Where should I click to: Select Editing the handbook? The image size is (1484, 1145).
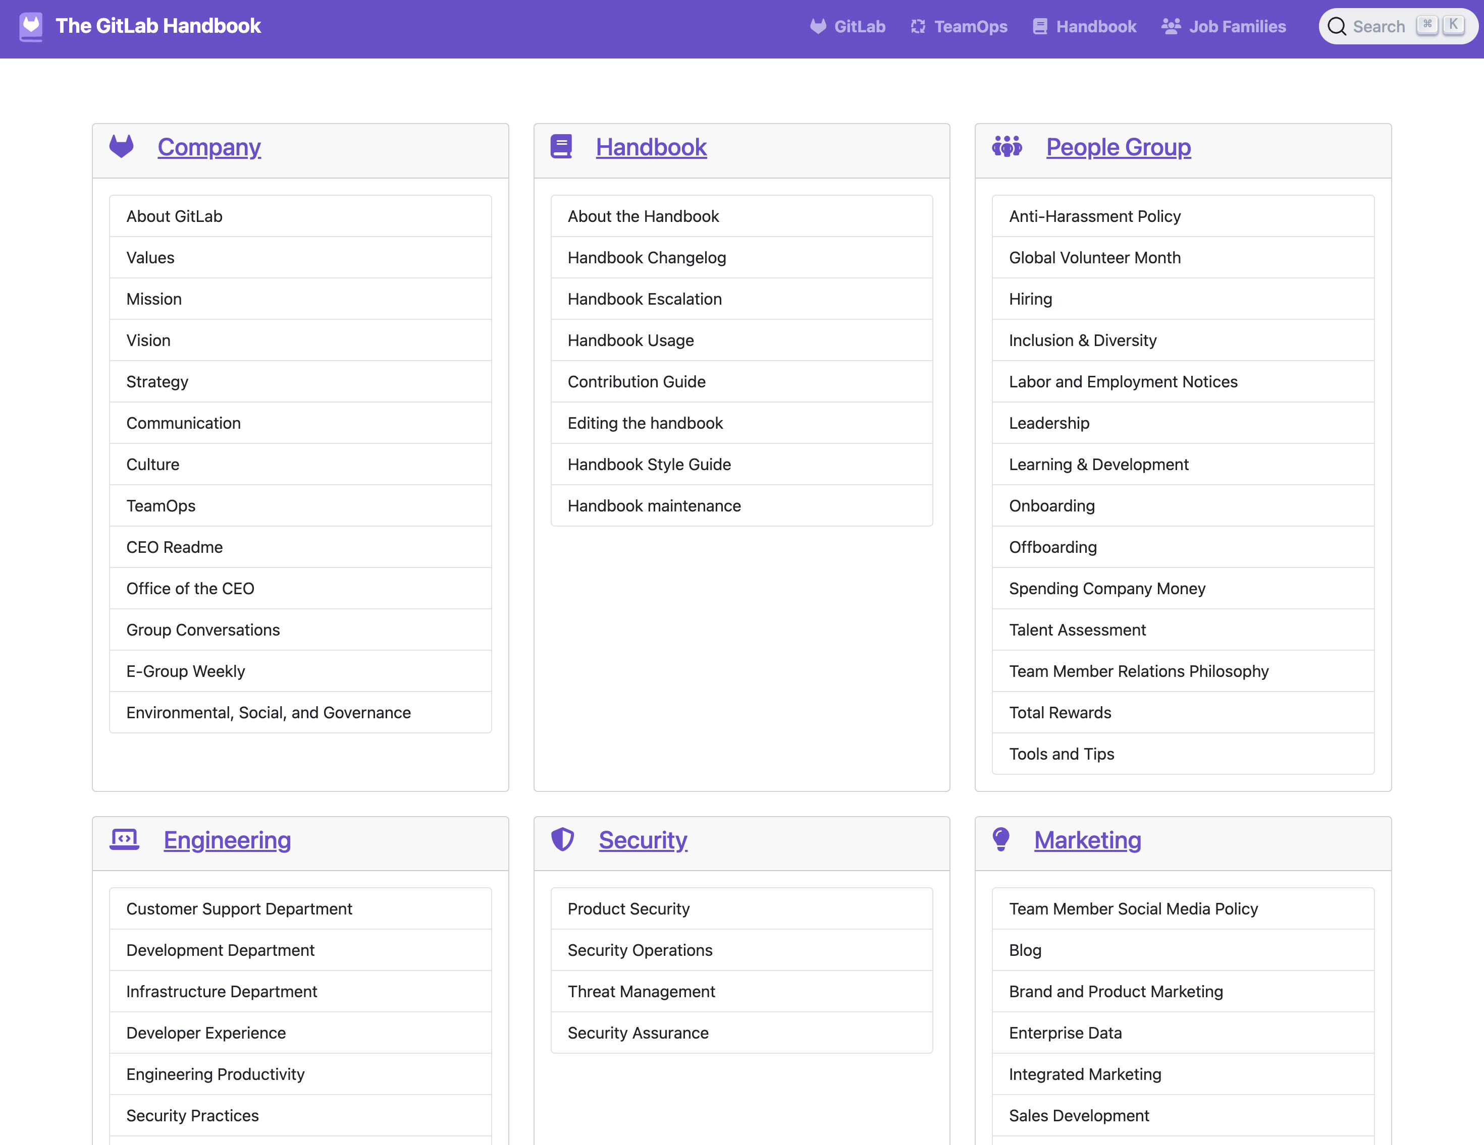pos(742,423)
